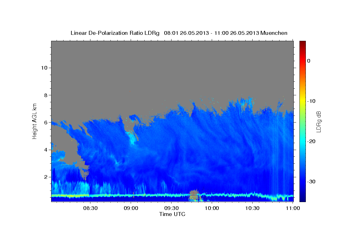This screenshot has width=363, height=242.
Task: Click the colorbar value '-20'
Action: tap(311, 141)
